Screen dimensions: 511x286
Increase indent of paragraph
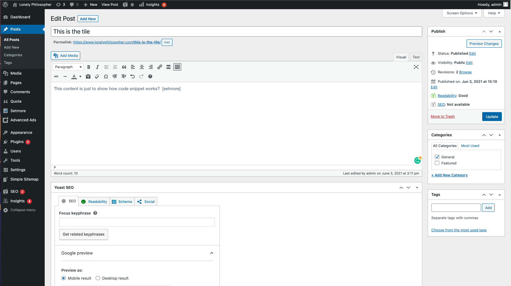(x=124, y=76)
